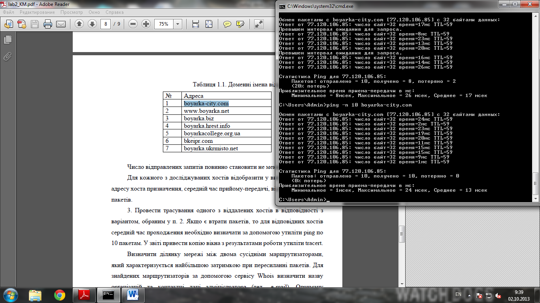
Task: Open page thumbnails panel in sidebar
Action: 7,39
